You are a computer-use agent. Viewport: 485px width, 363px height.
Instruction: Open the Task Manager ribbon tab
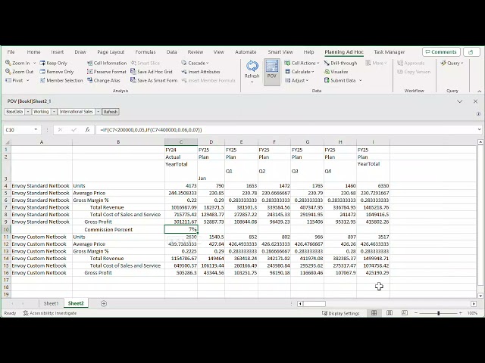(x=389, y=52)
